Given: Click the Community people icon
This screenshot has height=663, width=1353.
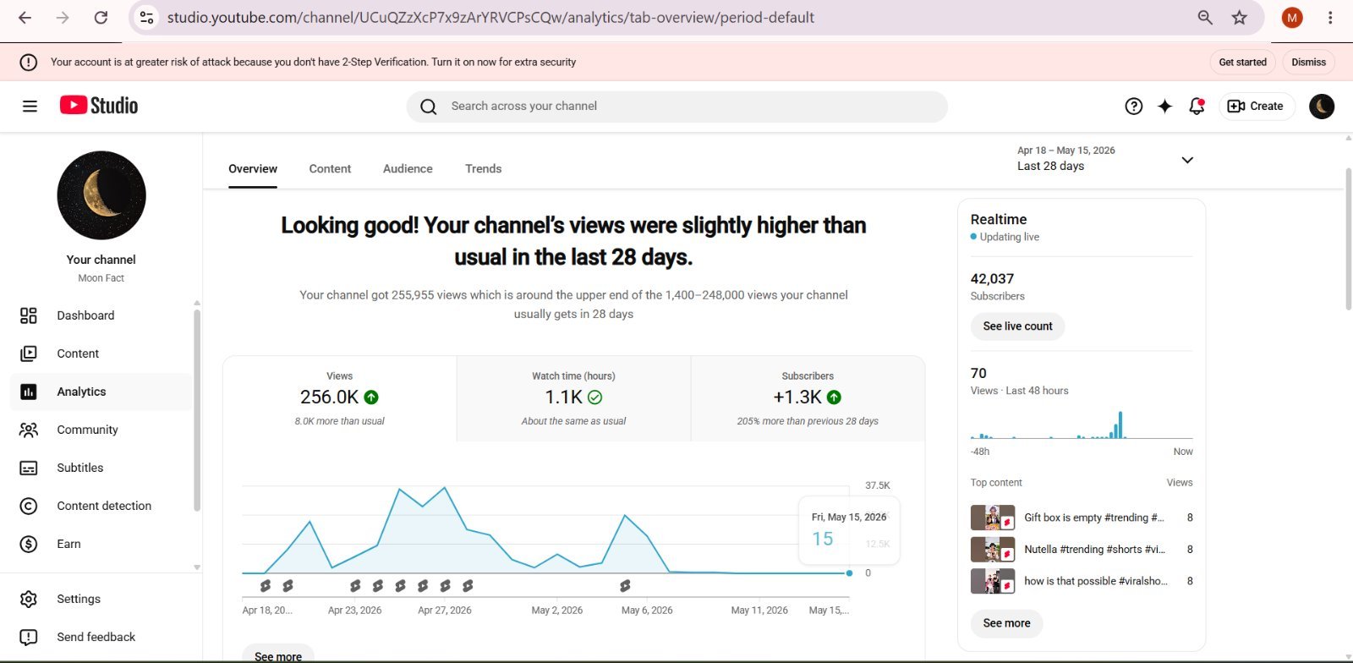Looking at the screenshot, I should coord(29,430).
